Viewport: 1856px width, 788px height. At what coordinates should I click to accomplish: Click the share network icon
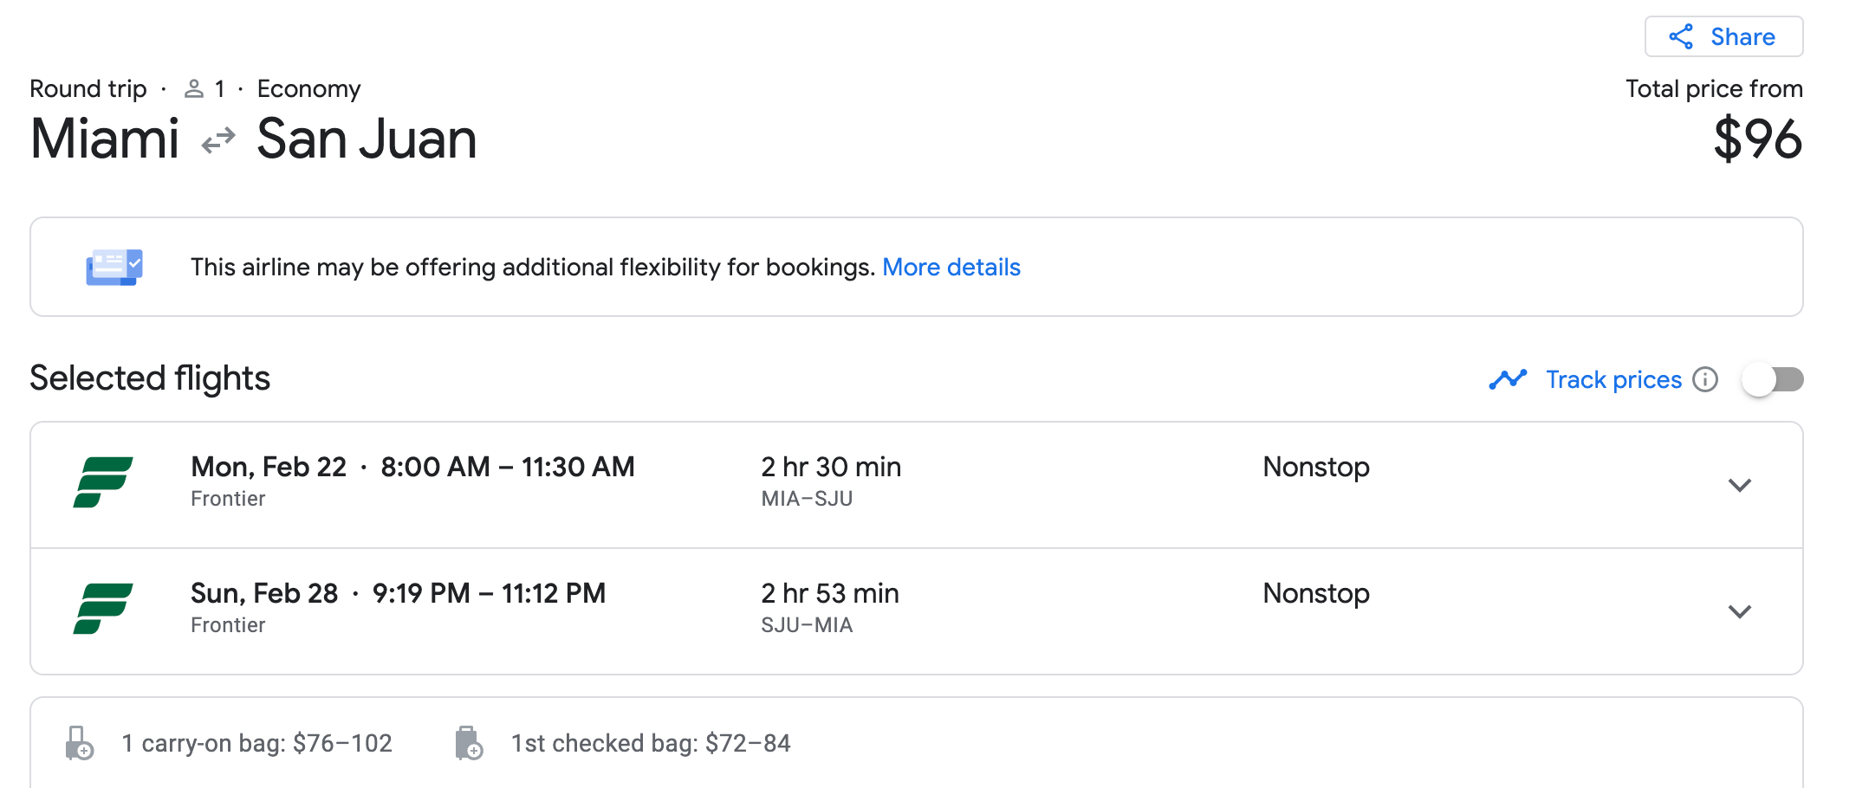[1681, 36]
